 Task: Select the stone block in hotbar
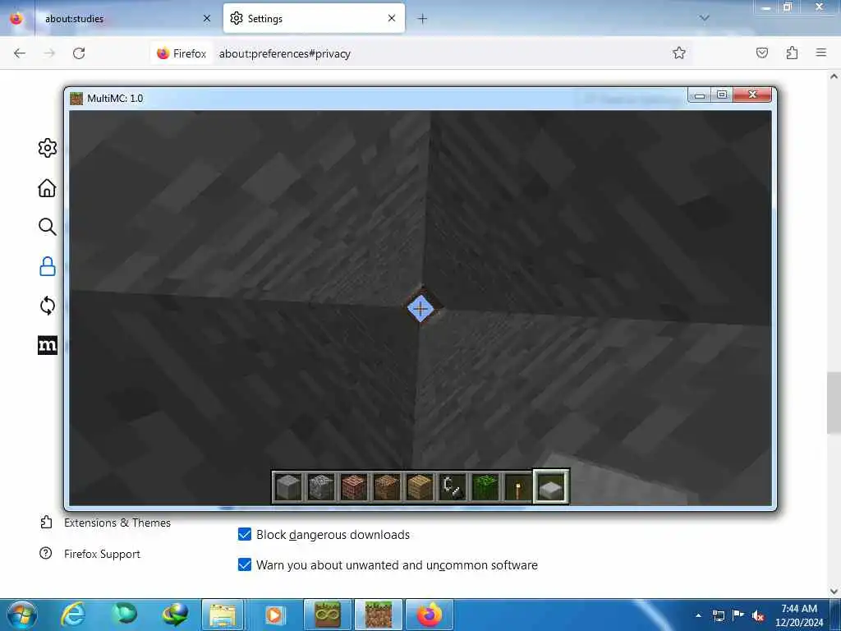click(x=288, y=486)
